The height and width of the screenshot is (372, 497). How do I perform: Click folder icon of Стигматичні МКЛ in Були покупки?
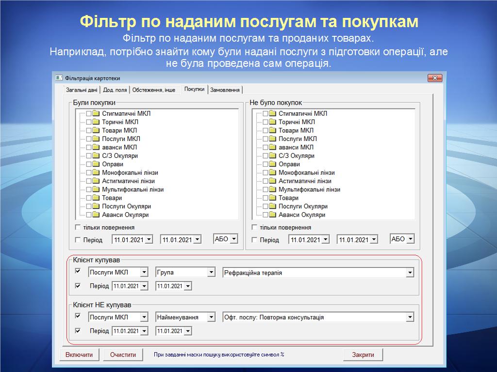pos(96,113)
